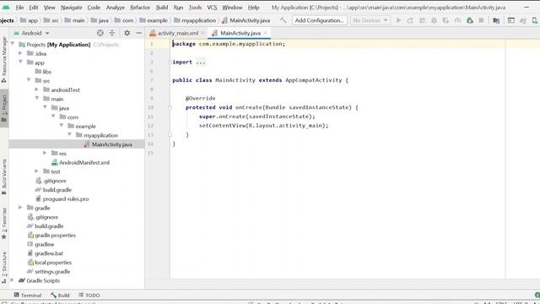Click the AppCompatActivity class name in code

tap(313, 80)
